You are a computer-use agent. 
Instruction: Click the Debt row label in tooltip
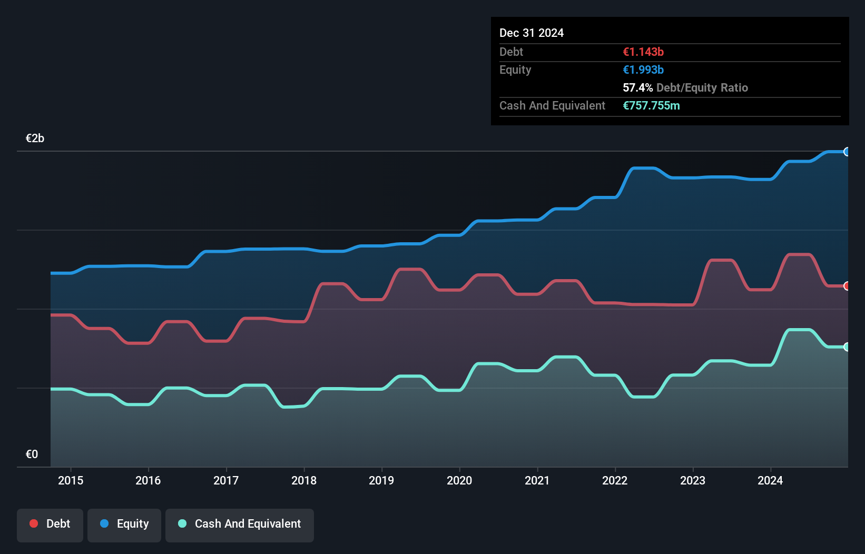point(511,52)
